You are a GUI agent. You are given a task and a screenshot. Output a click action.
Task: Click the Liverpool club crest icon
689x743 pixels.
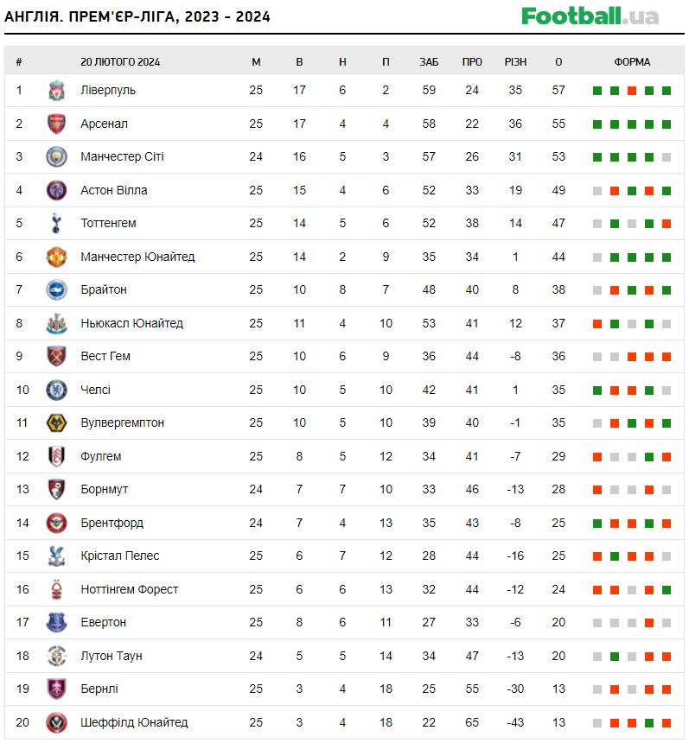(56, 91)
